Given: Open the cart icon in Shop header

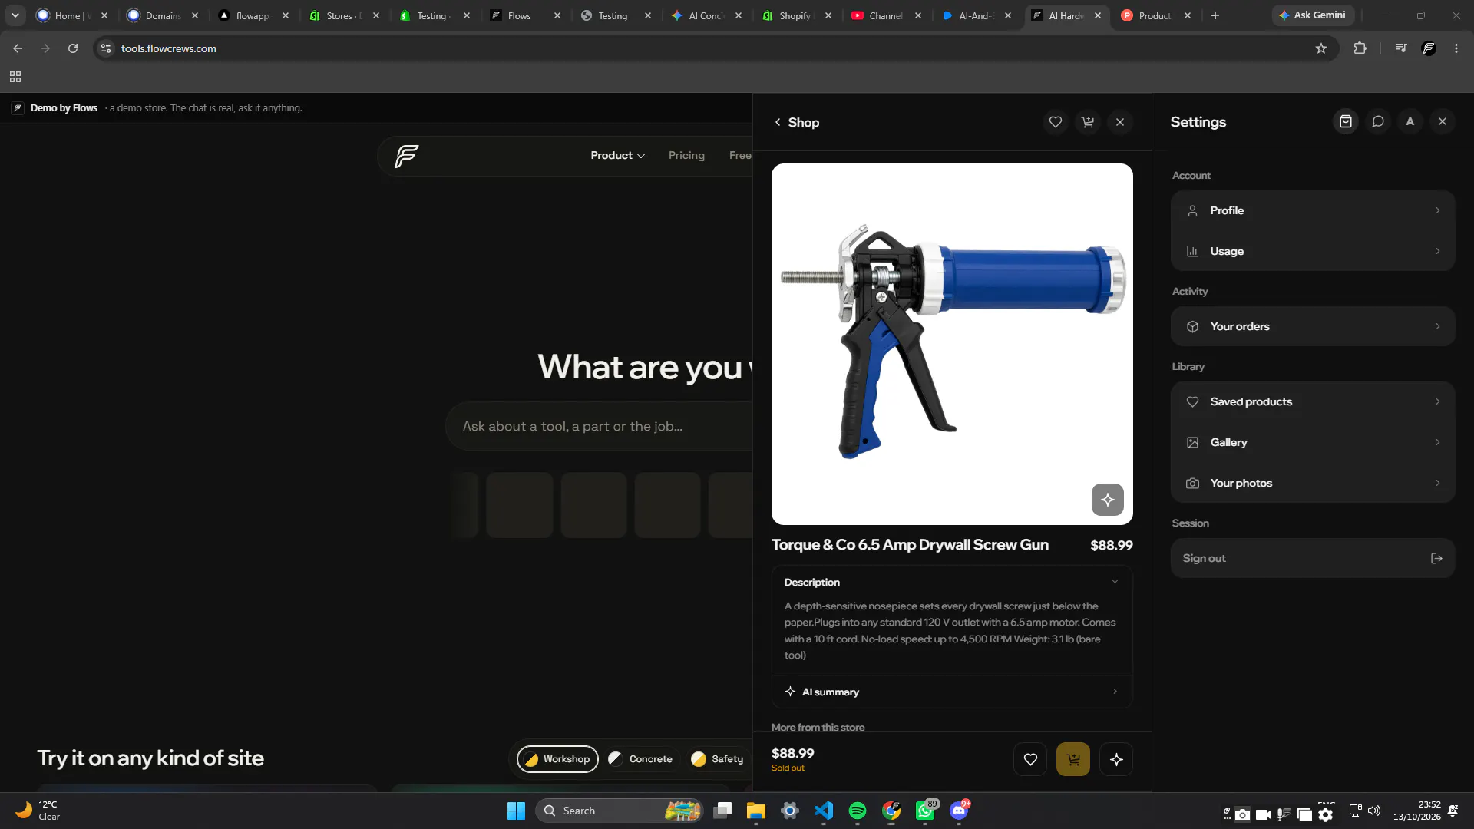Looking at the screenshot, I should point(1088,122).
